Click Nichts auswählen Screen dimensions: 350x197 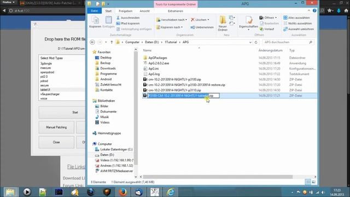click(297, 23)
